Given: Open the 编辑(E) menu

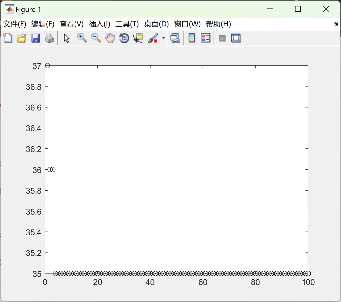Looking at the screenshot, I should 43,24.
